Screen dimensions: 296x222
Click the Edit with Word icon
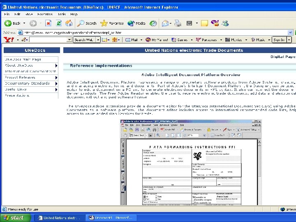(190, 23)
